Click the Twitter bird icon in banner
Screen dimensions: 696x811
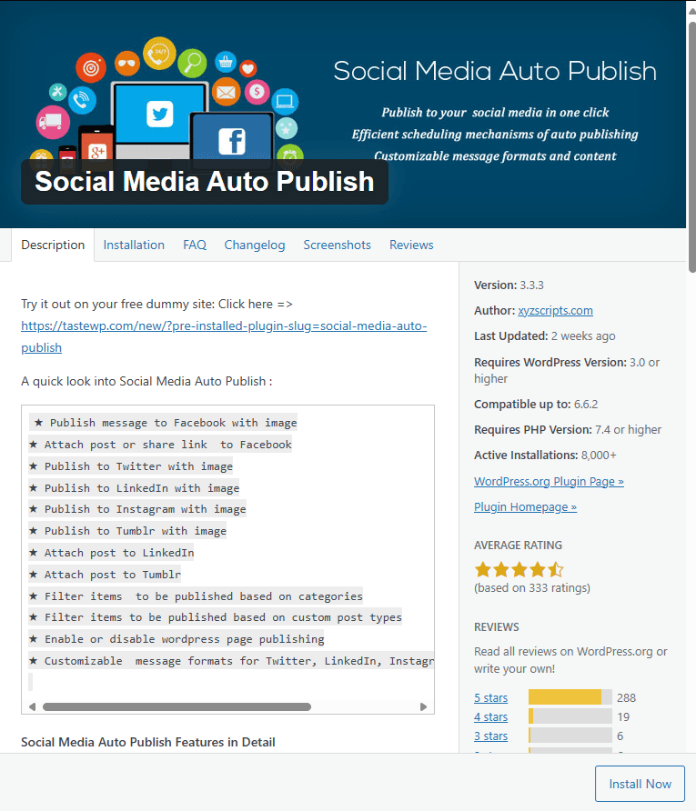159,114
